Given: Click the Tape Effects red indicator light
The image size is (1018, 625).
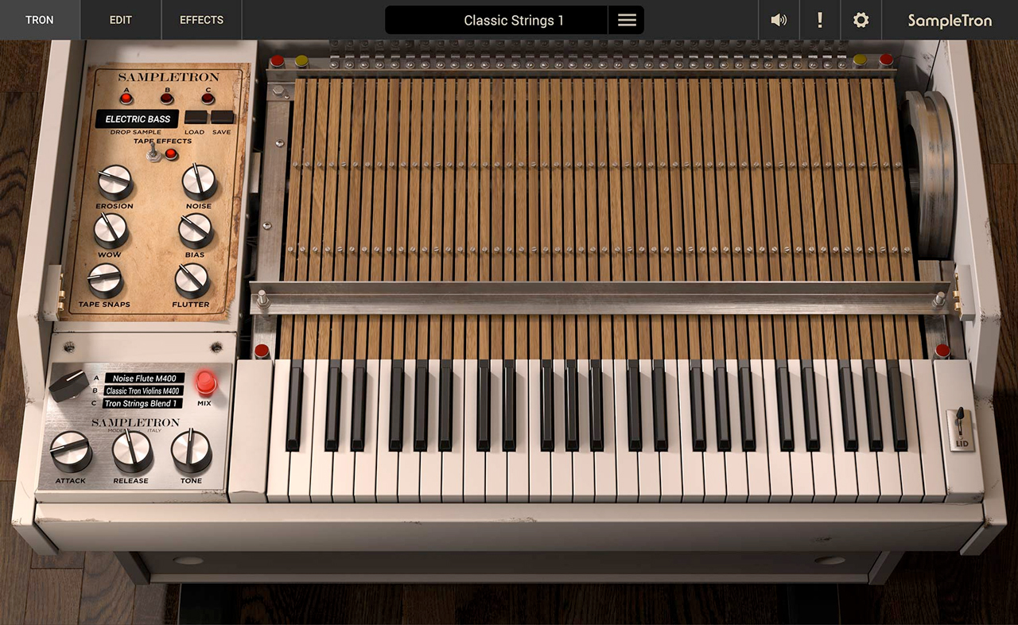Looking at the screenshot, I should [x=170, y=153].
